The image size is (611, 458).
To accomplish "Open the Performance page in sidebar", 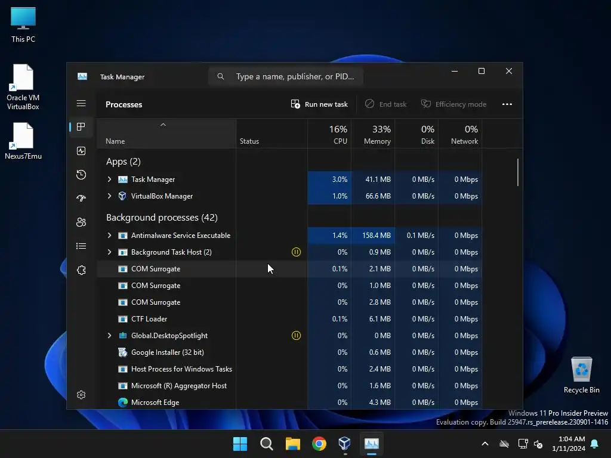I will [81, 151].
